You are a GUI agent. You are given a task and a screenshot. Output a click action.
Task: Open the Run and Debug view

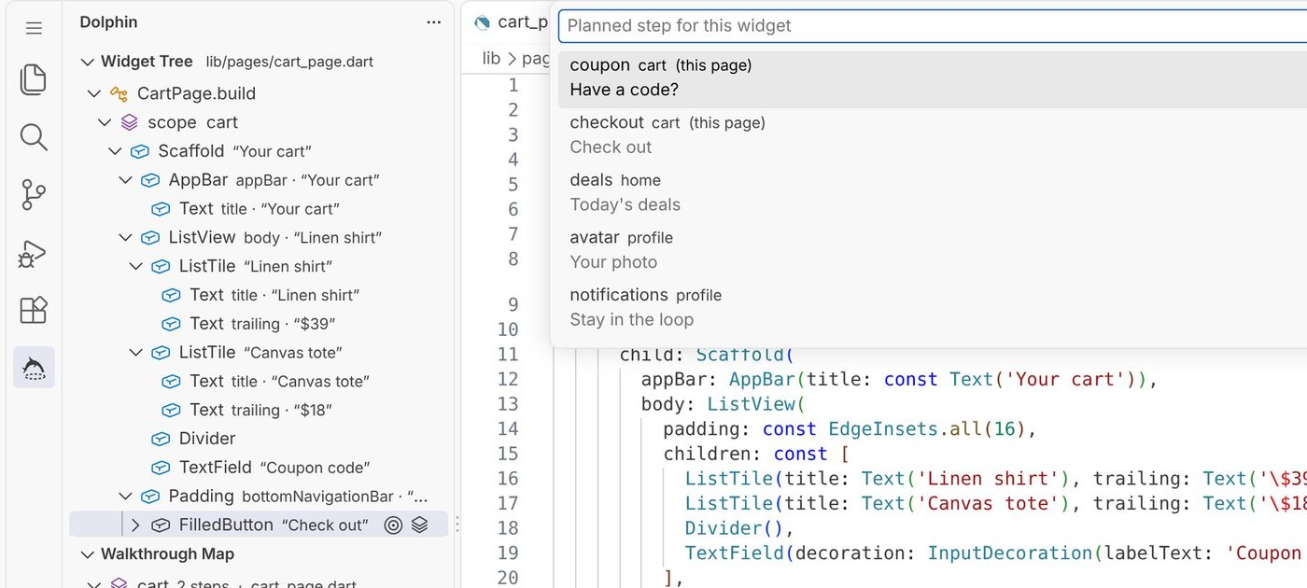34,253
